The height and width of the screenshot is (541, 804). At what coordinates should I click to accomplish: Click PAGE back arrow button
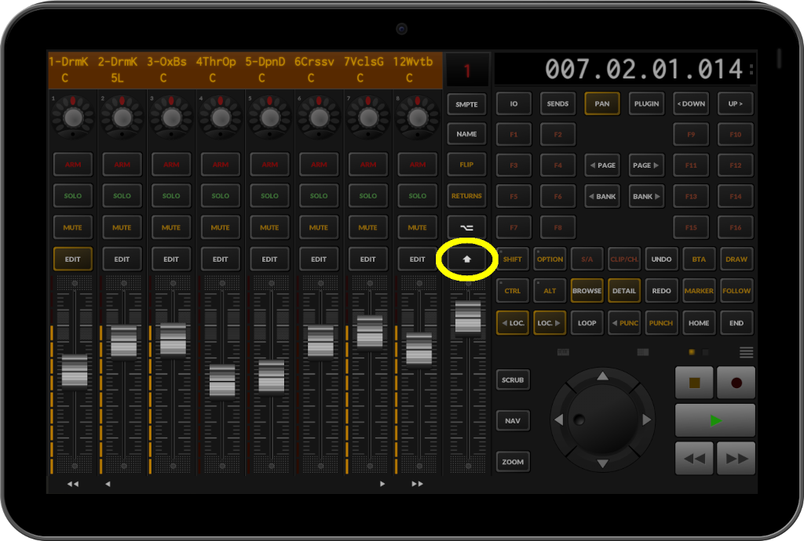(602, 165)
